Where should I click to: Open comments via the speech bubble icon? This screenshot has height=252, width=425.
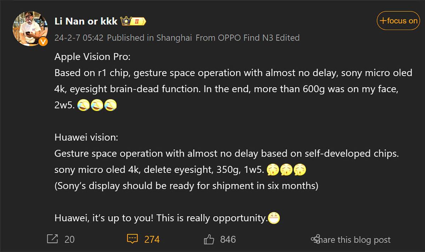(x=132, y=239)
